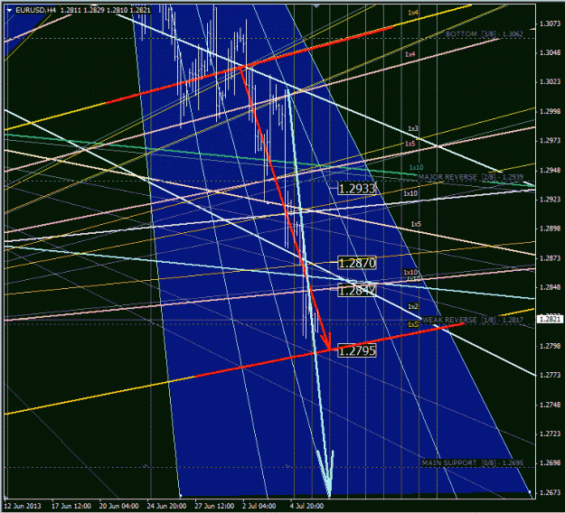
Task: Click the 24 Jun 20:00 time label
Action: coord(166,506)
